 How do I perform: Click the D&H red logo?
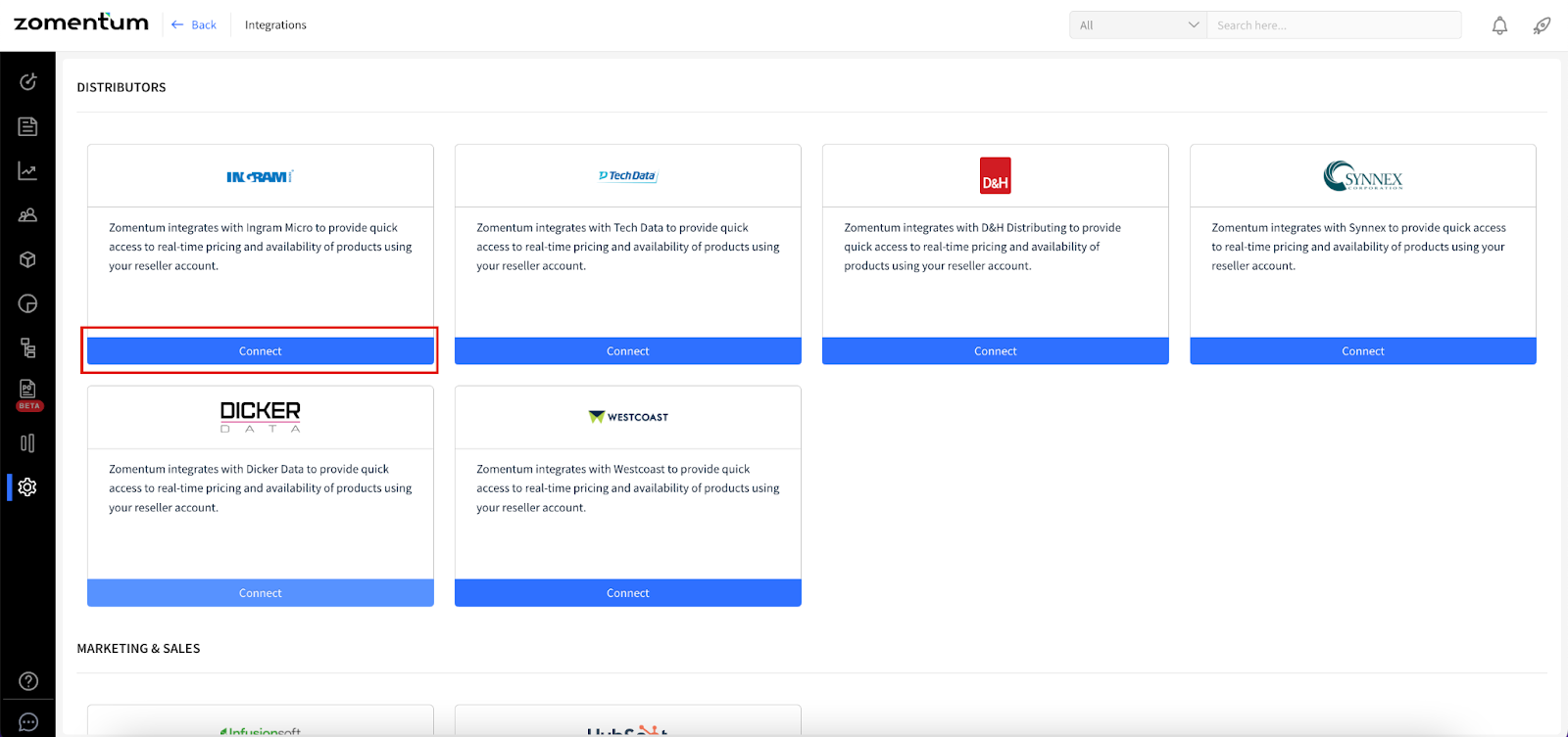click(996, 175)
